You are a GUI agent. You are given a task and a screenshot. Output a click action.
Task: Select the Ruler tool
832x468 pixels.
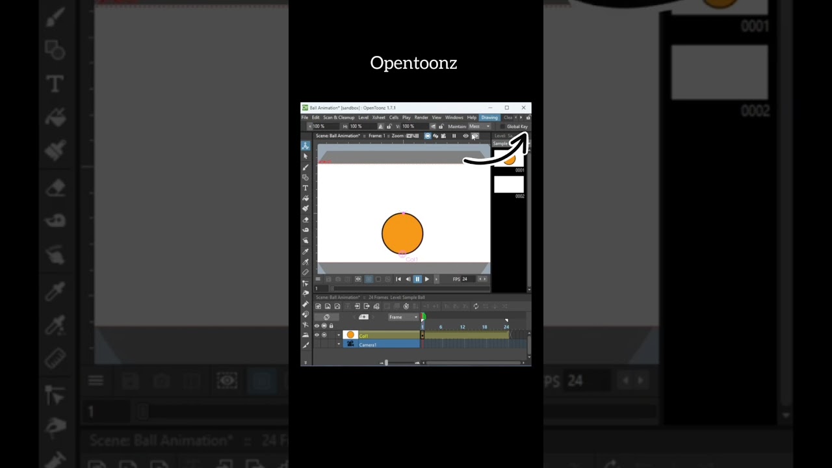(x=305, y=272)
